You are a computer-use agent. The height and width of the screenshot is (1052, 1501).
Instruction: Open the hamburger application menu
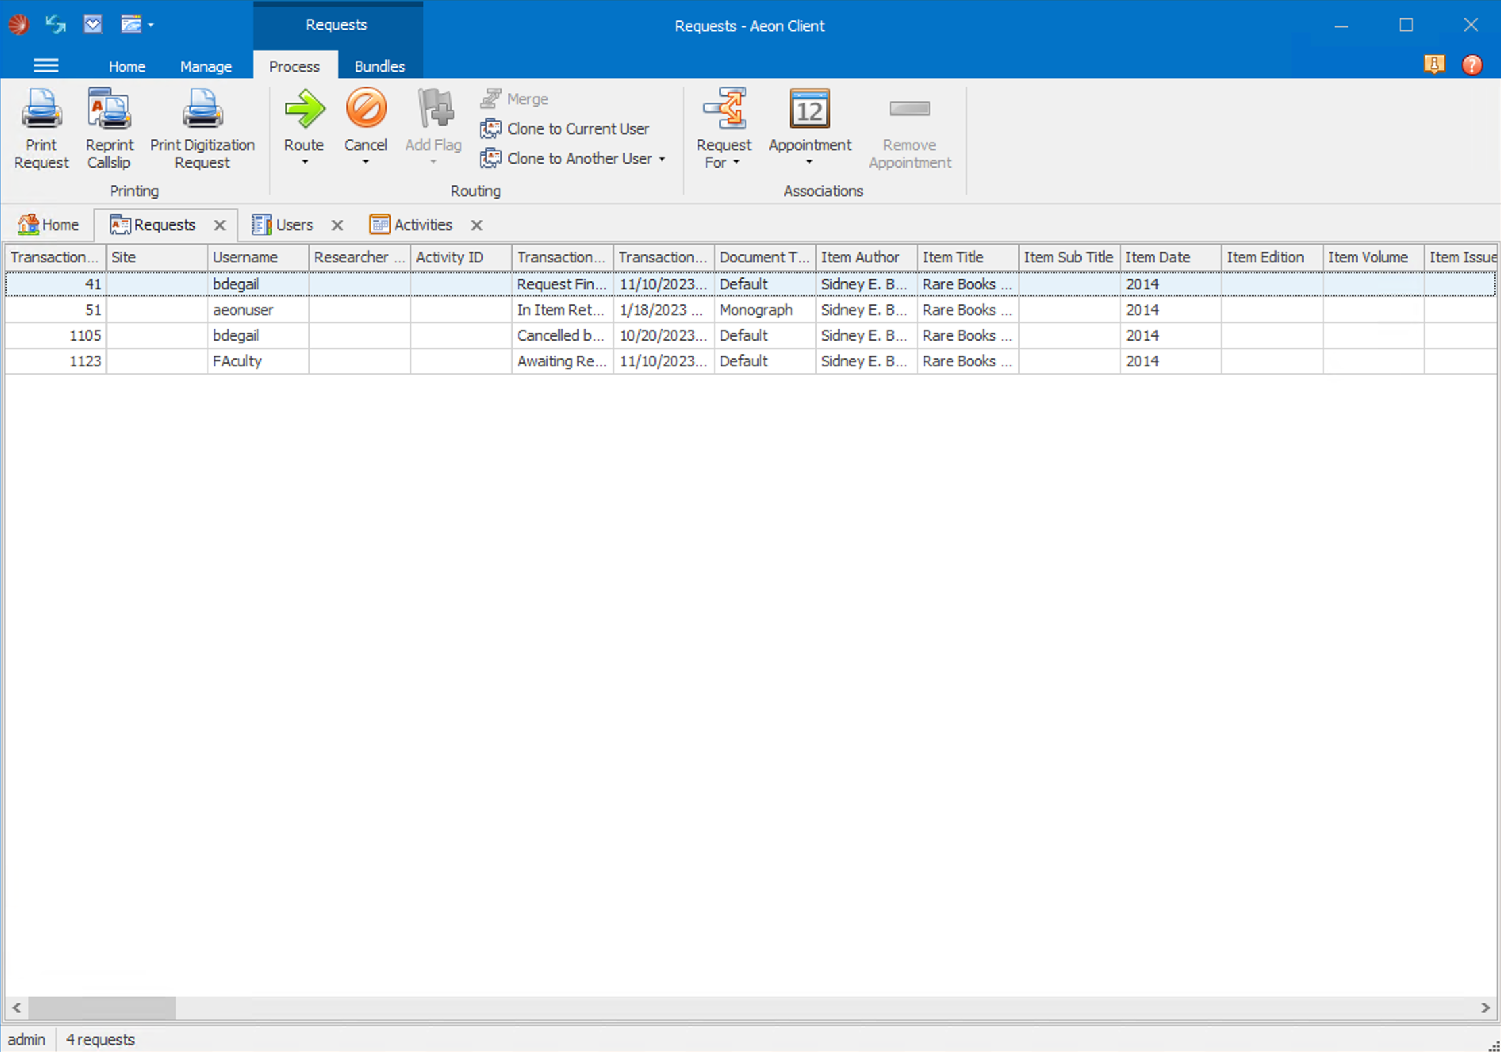click(x=46, y=66)
